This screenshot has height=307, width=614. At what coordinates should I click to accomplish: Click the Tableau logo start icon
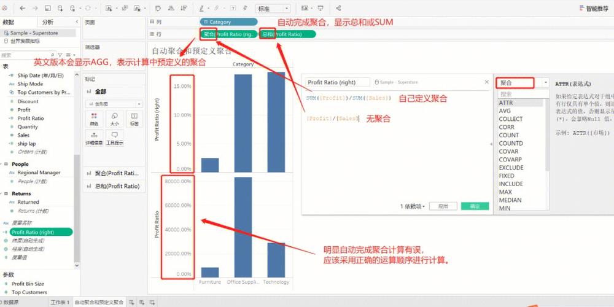pos(5,8)
